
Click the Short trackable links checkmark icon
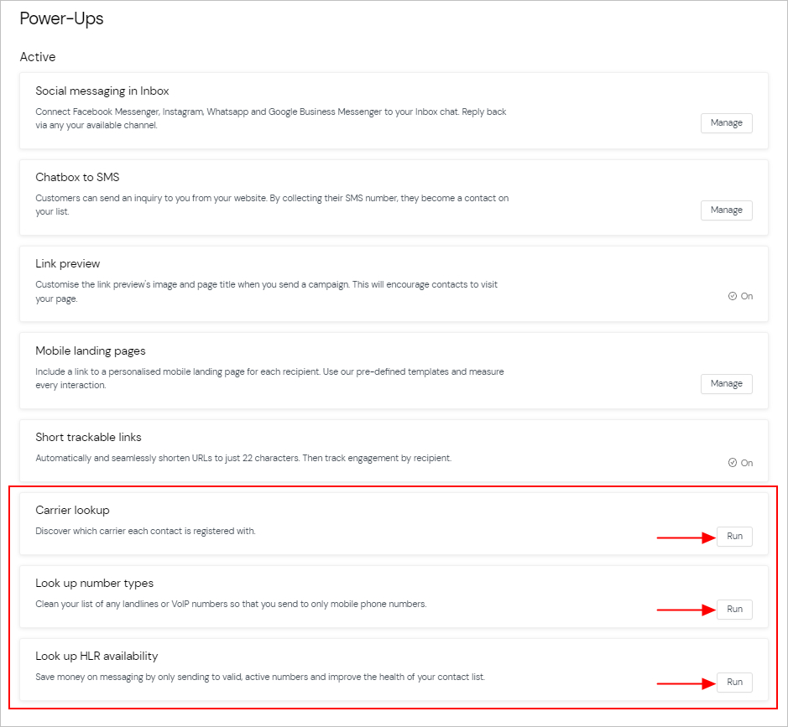[x=733, y=463]
